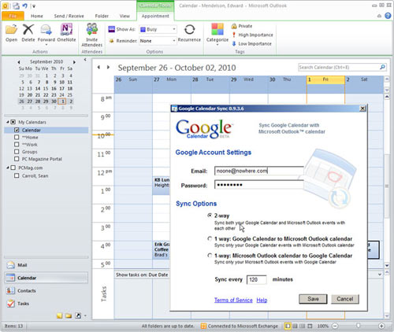394x332 pixels.
Task: Open Terms of Service link
Action: [x=233, y=300]
